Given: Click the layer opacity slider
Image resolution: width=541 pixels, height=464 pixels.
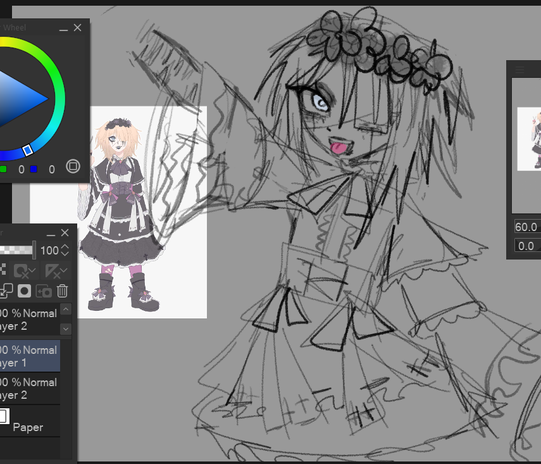Looking at the screenshot, I should 16,250.
